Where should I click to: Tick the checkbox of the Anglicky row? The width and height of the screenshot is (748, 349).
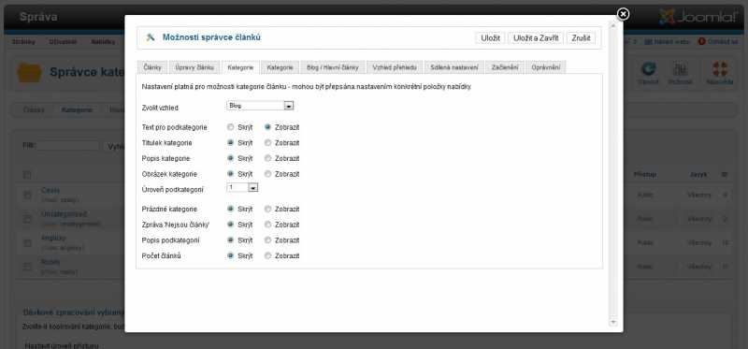(28, 243)
